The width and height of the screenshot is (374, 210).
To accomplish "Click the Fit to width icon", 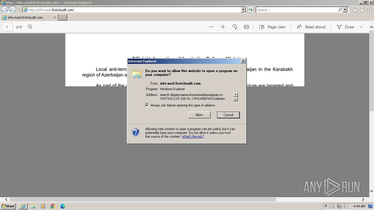I will point(246,27).
